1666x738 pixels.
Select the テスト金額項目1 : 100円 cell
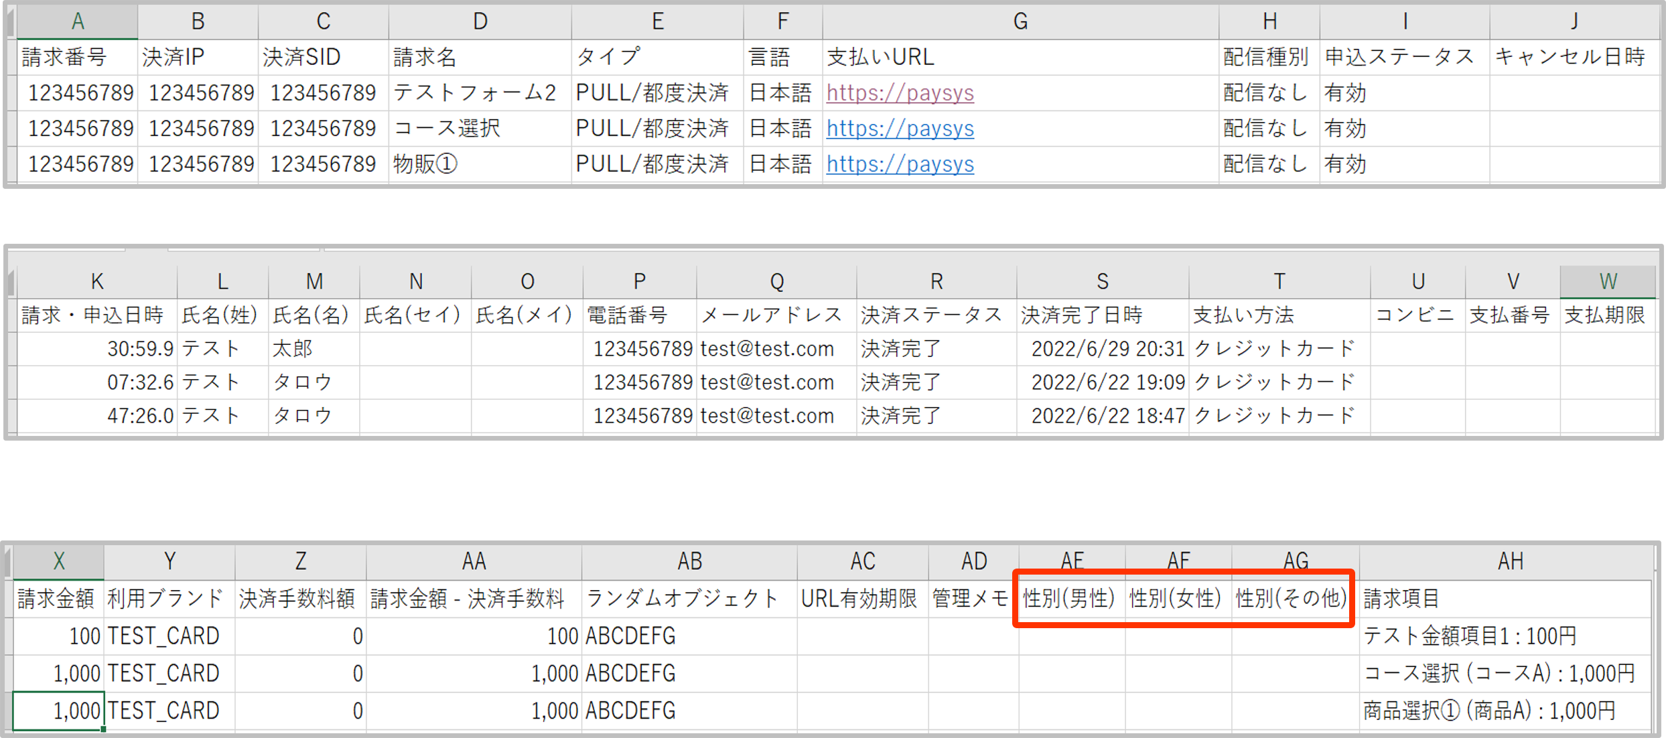coord(1470,636)
